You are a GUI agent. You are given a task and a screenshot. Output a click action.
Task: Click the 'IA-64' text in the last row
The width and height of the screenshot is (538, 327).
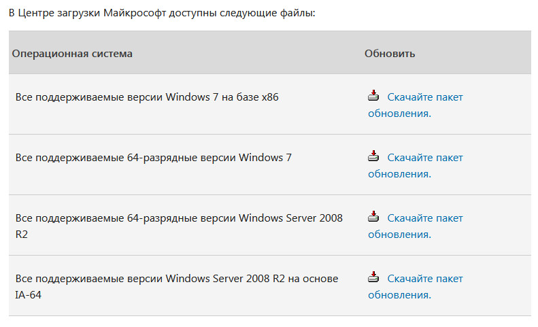point(28,295)
